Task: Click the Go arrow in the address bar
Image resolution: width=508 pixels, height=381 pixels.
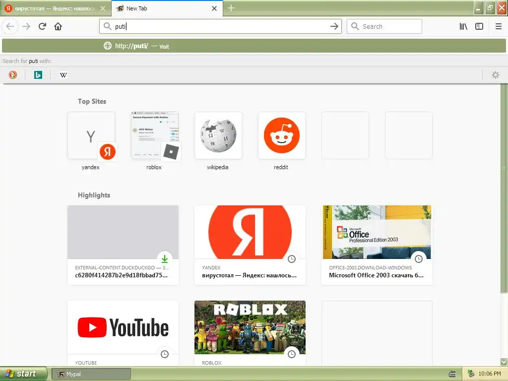Action: [x=334, y=26]
